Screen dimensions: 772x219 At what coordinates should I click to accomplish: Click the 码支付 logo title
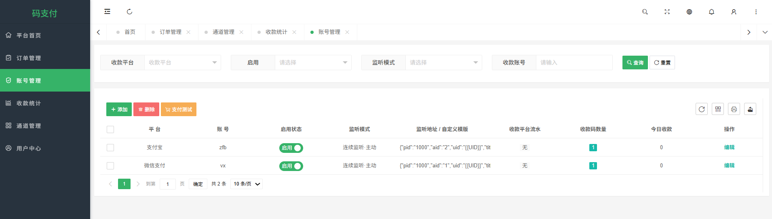click(45, 13)
